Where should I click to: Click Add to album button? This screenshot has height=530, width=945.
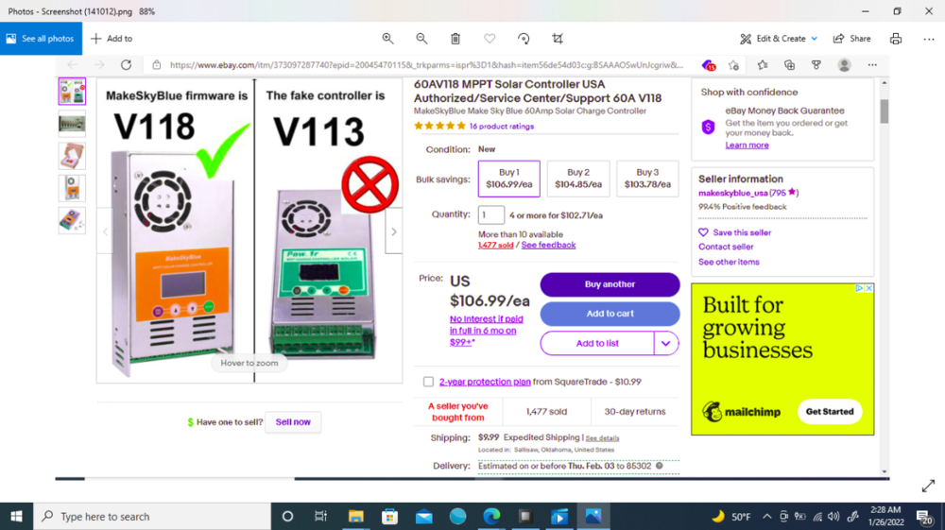click(x=112, y=39)
